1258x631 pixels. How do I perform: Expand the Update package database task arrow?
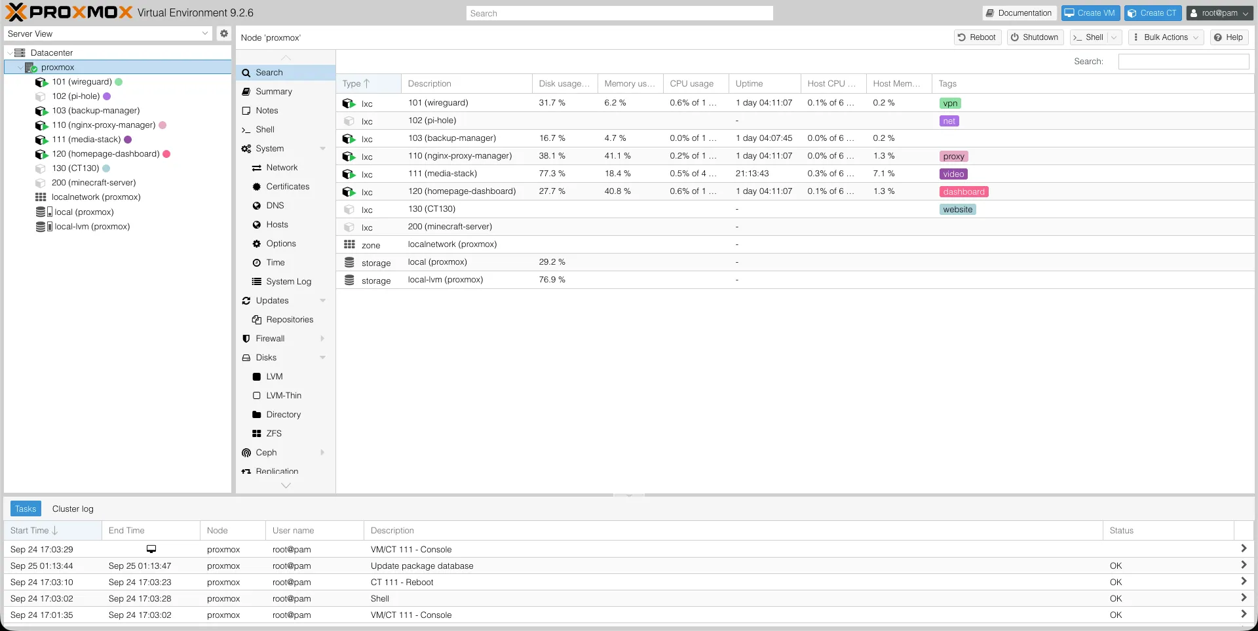point(1243,565)
